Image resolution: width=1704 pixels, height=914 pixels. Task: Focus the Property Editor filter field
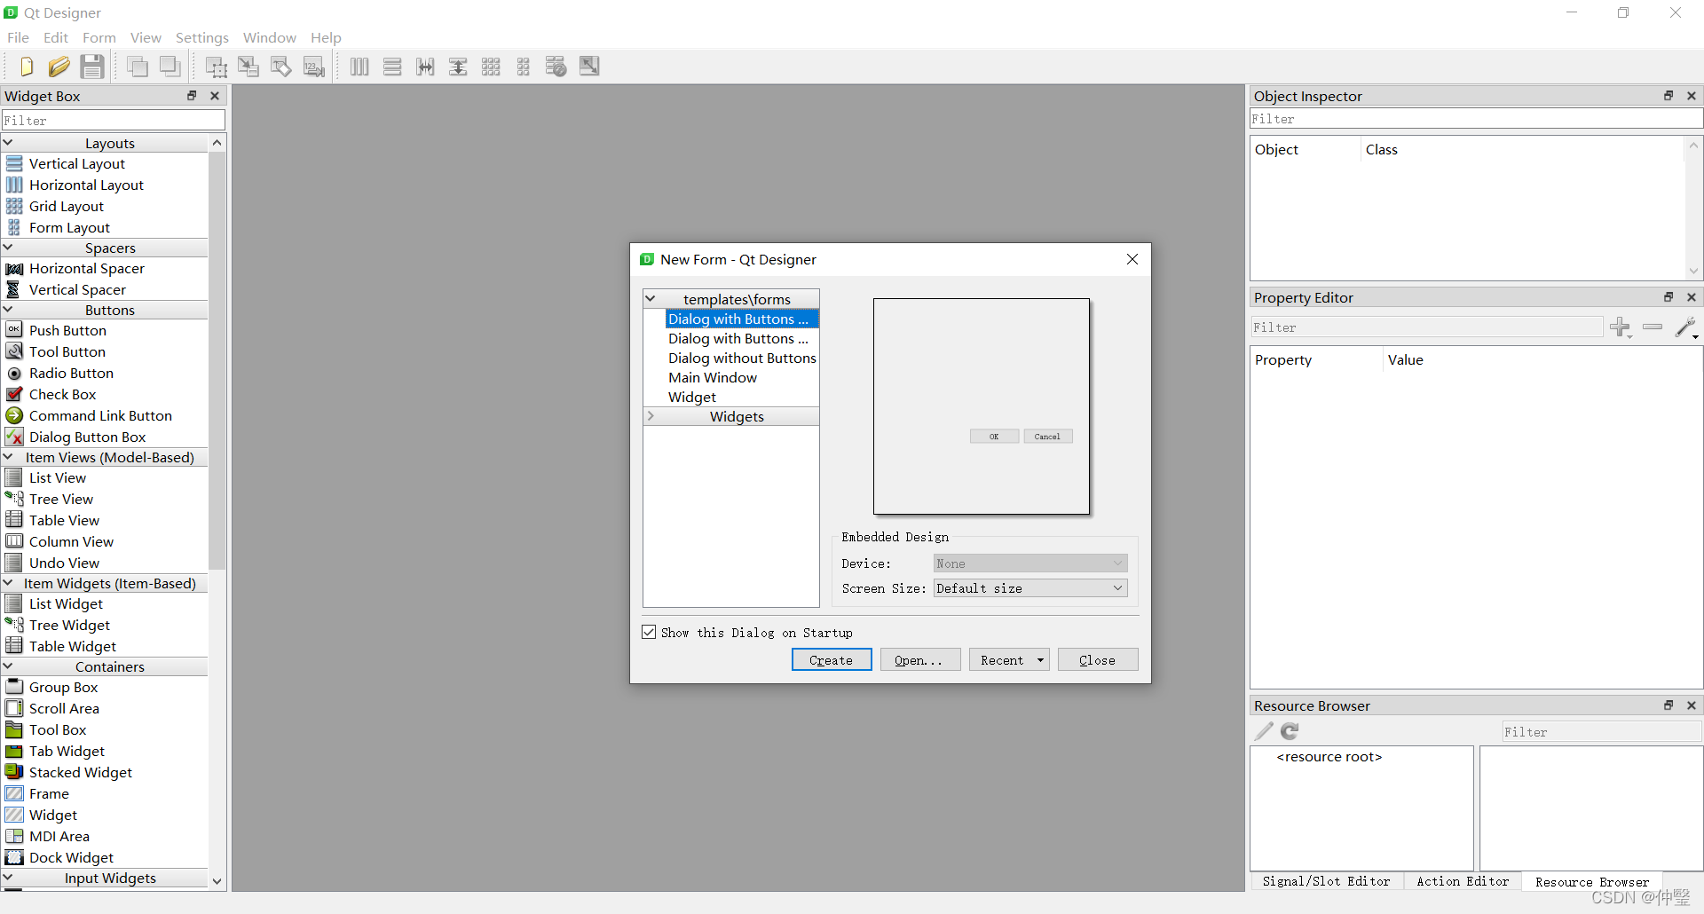click(1427, 327)
